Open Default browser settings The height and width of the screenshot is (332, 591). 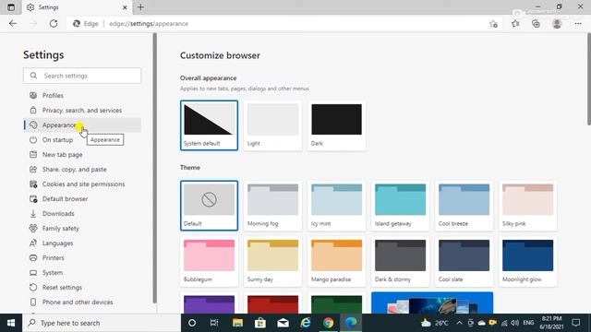[x=83, y=199]
